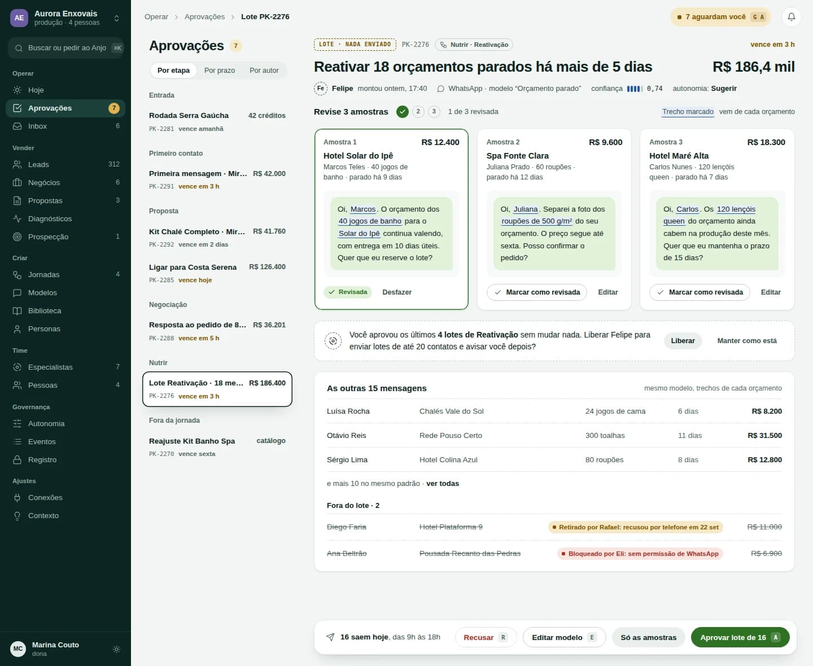Click Editar modelo button

tap(564, 637)
